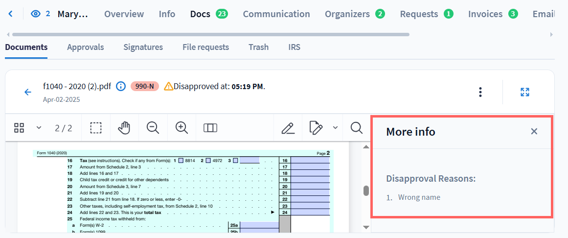
Task: Open the Overview tab
Action: tap(124, 14)
